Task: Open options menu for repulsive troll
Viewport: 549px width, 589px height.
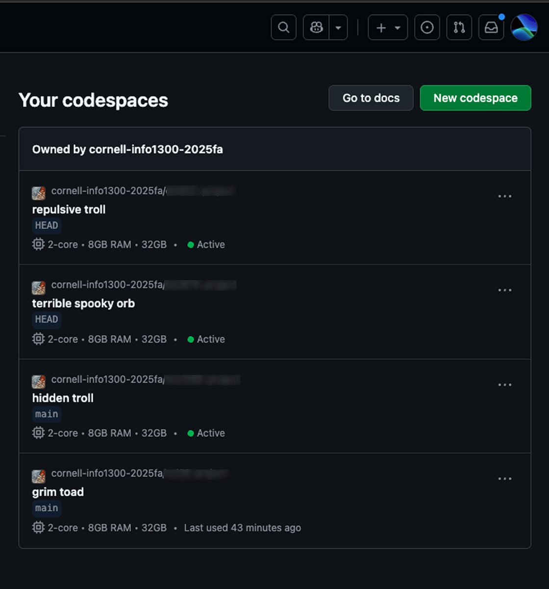Action: pyautogui.click(x=505, y=196)
